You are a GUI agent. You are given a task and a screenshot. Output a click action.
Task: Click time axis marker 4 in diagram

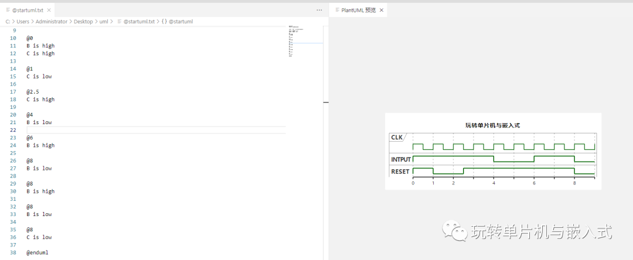(x=494, y=183)
